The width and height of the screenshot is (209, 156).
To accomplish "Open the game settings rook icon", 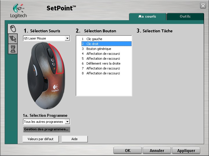I will click(x=13, y=49).
